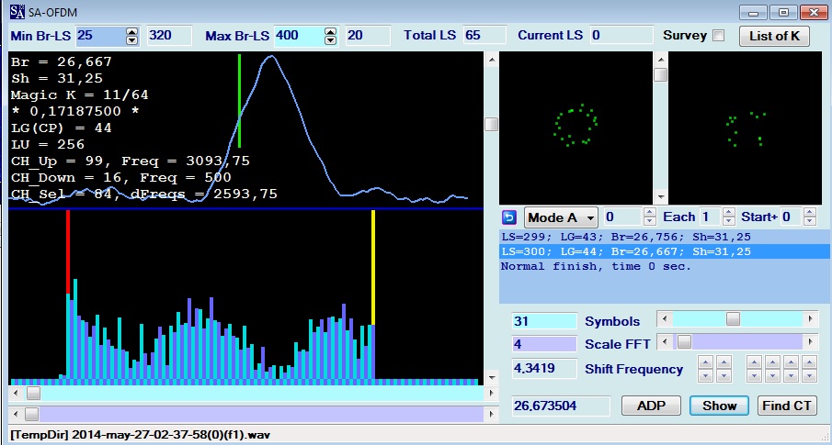Click the Symbols value field showing 31
Image resolution: width=832 pixels, height=445 pixels.
pos(544,321)
